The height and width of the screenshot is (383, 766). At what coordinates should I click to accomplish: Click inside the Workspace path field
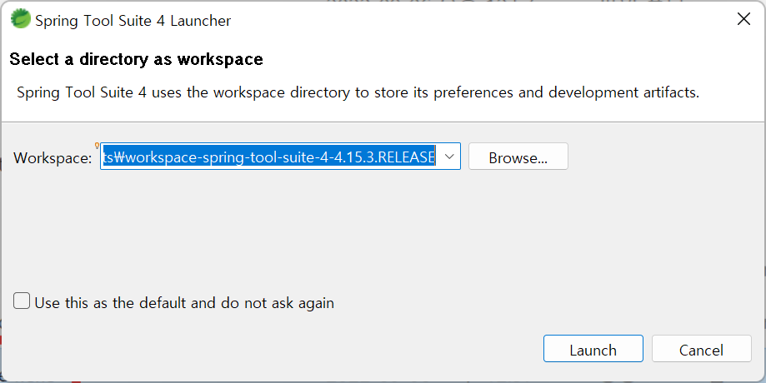click(x=280, y=157)
